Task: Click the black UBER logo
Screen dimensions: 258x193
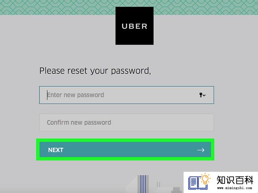Action: click(134, 26)
